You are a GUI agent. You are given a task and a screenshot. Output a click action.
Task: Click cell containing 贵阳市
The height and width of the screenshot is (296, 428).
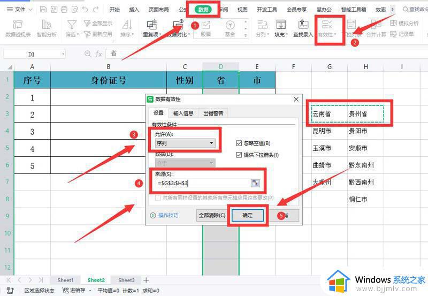[365, 131]
